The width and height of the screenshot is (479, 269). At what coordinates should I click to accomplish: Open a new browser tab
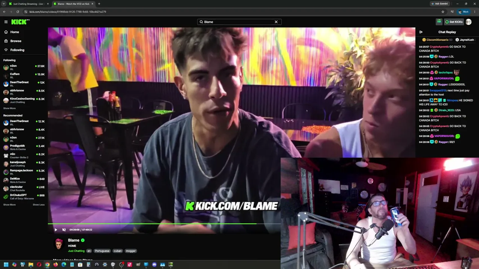point(99,4)
